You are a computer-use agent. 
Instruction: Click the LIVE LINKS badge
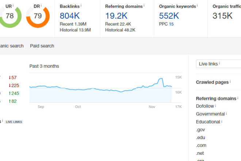point(14,122)
